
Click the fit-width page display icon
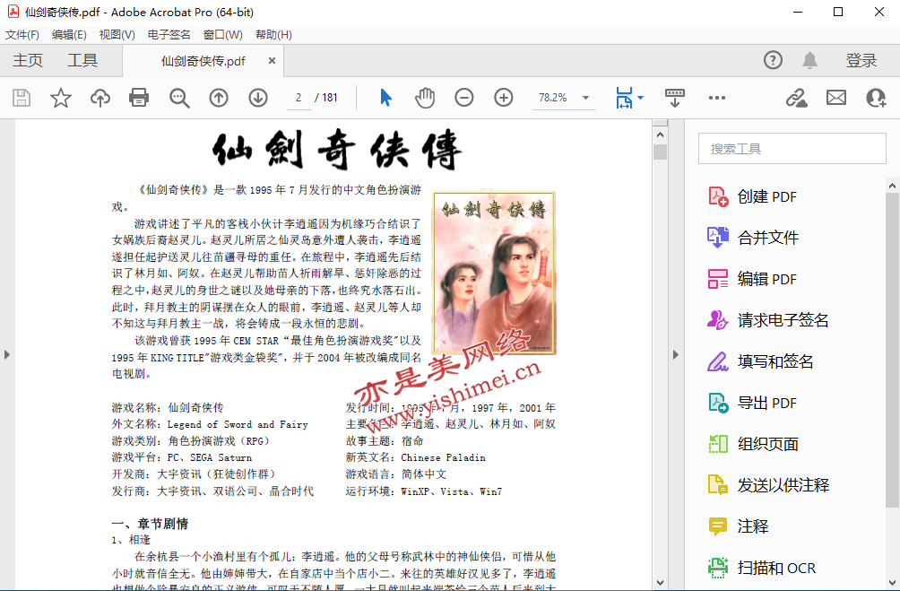pos(624,98)
